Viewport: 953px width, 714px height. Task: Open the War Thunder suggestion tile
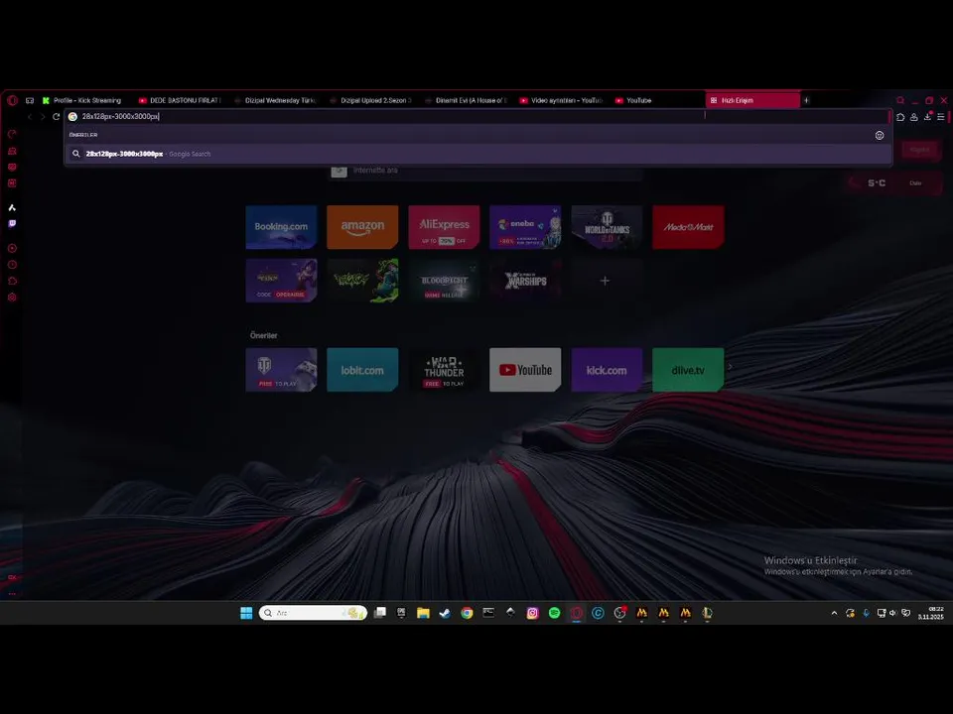tap(444, 370)
